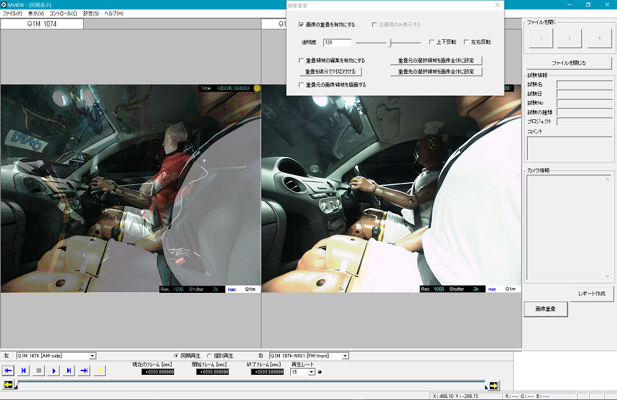Click the 試験名 field
The height and width of the screenshot is (400, 617).
pos(585,85)
